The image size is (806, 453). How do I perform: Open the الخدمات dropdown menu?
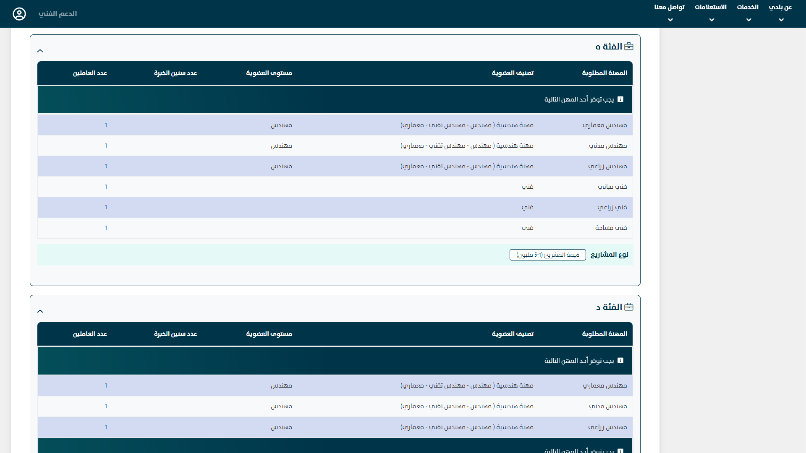coord(748,13)
